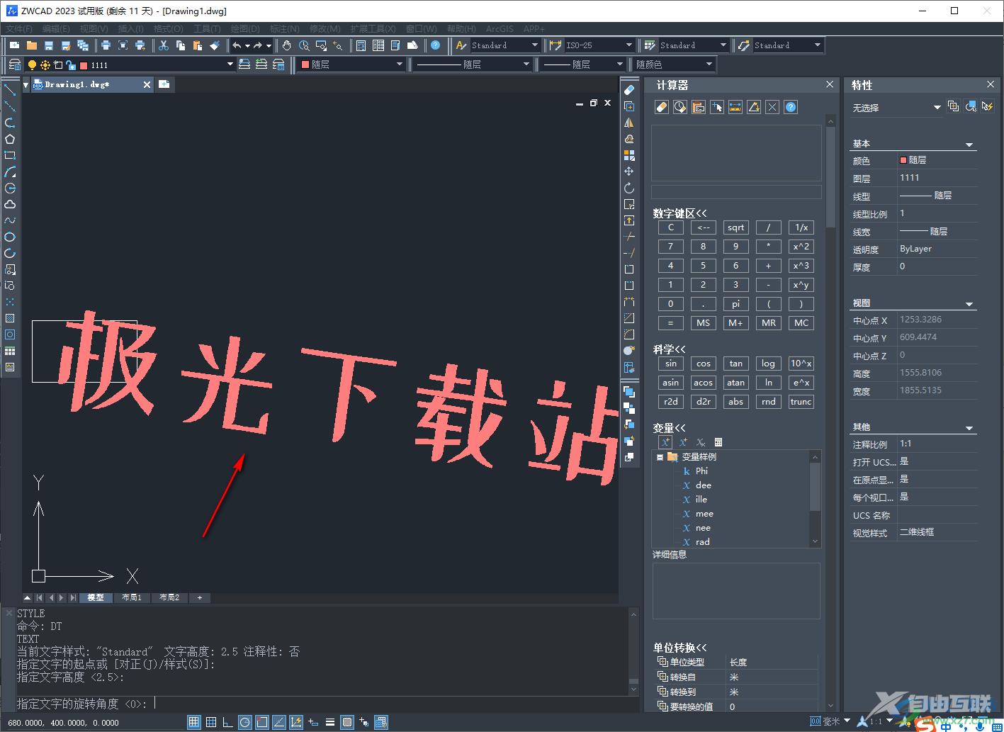Select the Mirror tool
The width and height of the screenshot is (1004, 732).
coord(628,123)
